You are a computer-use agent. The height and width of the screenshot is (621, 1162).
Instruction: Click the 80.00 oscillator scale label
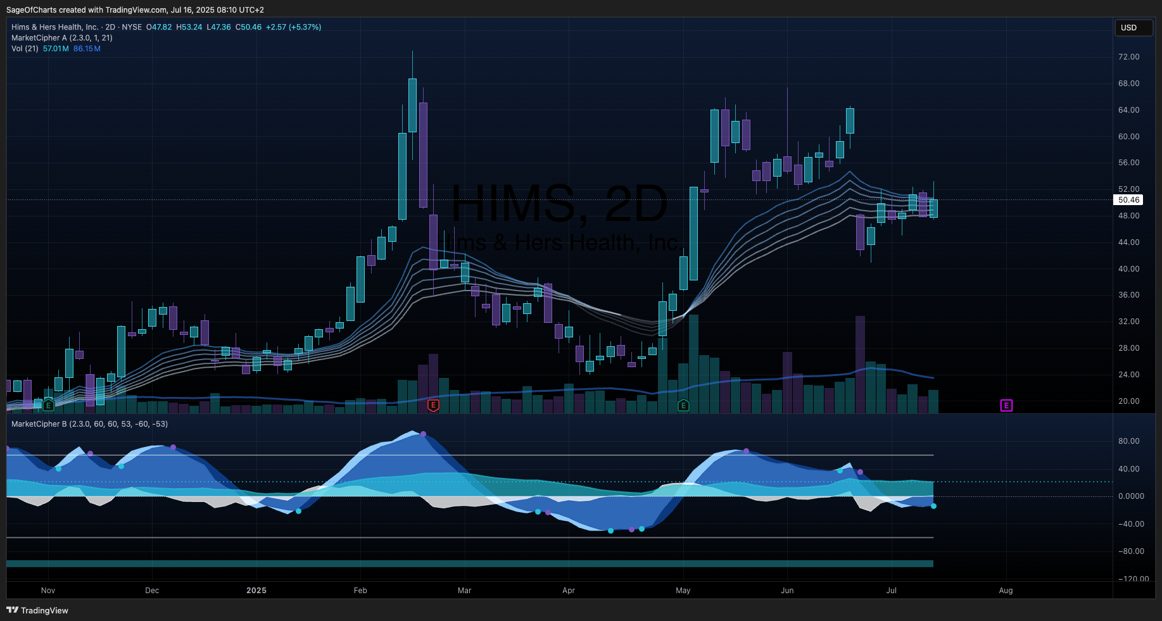[x=1128, y=441]
